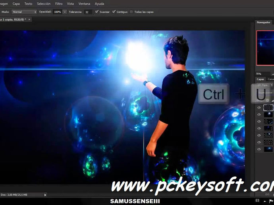Click the Tolerancia value field
This screenshot has width=274, height=205.
click(88, 12)
